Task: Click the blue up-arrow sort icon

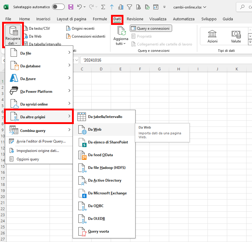Action: (x=112, y=7)
